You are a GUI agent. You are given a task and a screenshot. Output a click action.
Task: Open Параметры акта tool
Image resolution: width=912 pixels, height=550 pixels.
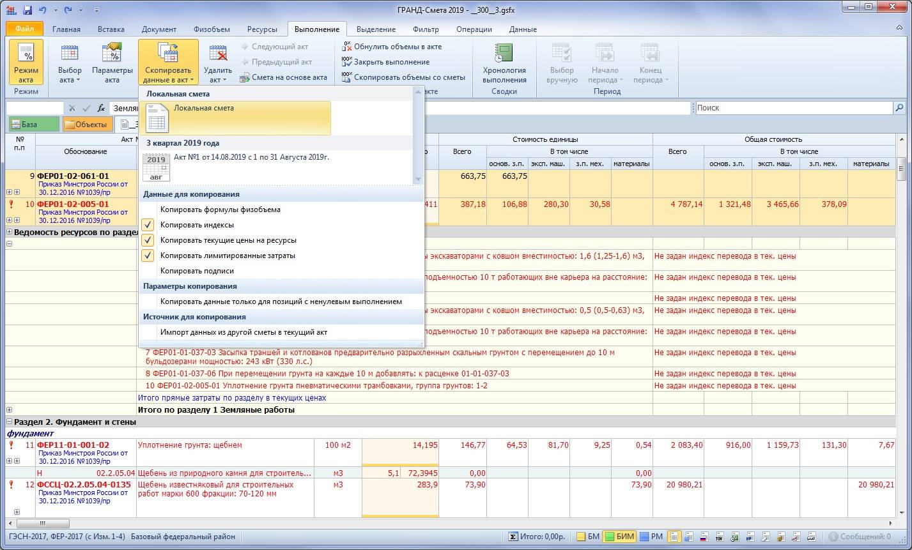coord(112,62)
